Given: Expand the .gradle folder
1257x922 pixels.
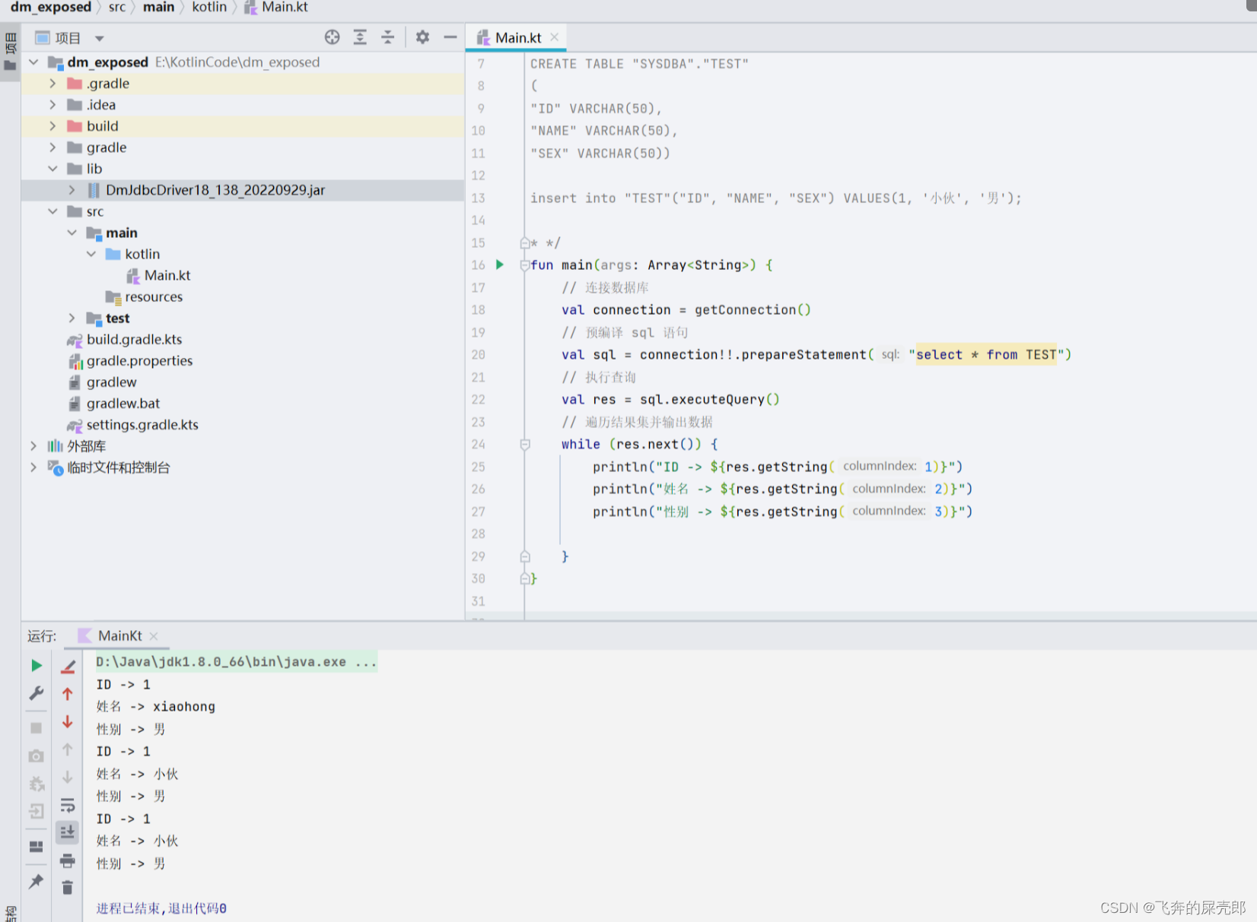Looking at the screenshot, I should [53, 84].
